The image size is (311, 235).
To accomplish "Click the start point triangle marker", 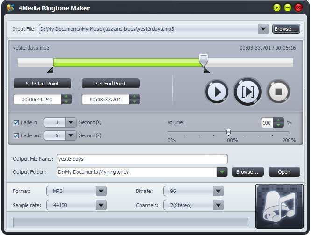I will (50, 70).
